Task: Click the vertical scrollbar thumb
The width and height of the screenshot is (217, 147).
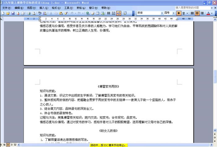Action: point(215,77)
